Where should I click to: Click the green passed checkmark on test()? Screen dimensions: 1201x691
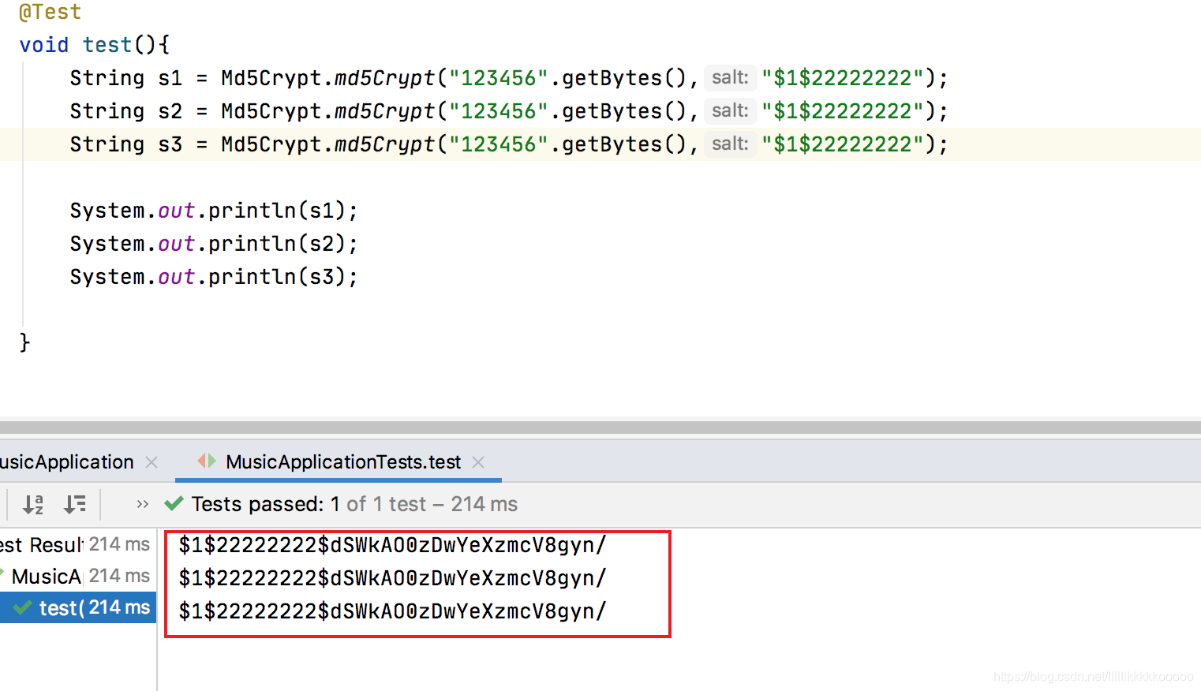pyautogui.click(x=23, y=607)
